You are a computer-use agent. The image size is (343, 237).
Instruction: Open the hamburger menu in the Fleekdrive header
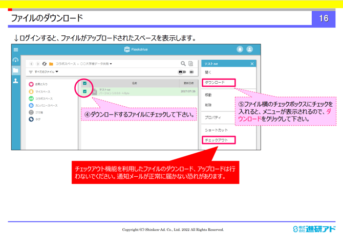tap(16, 50)
